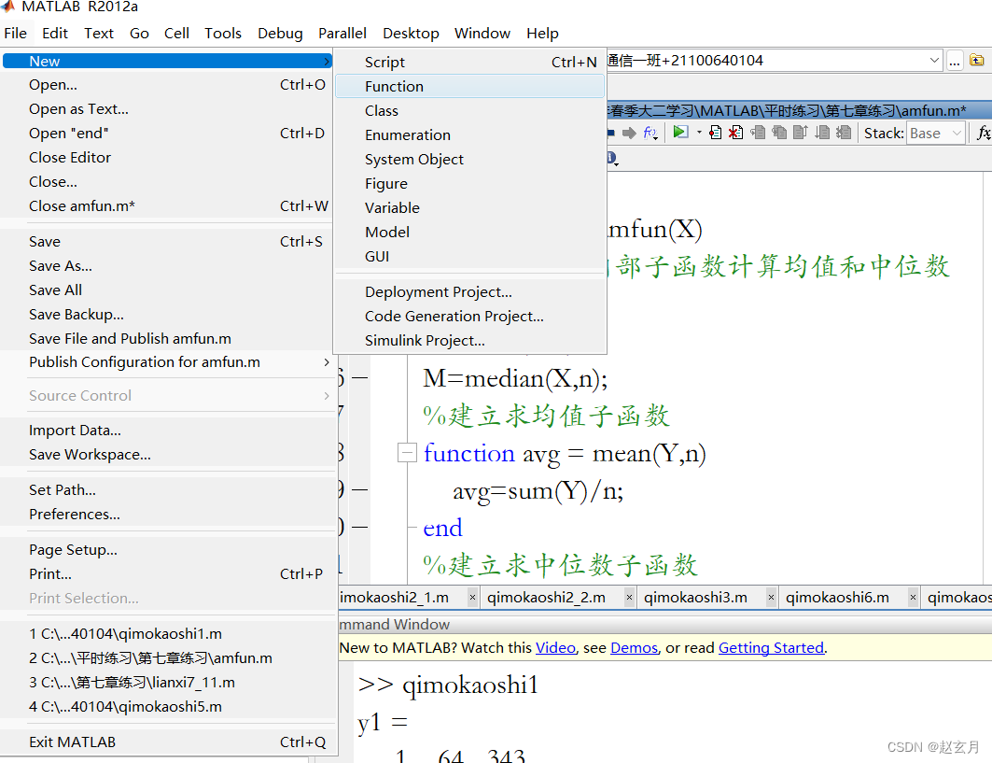Close the qimokaoshi2_1.m tab

(x=472, y=597)
